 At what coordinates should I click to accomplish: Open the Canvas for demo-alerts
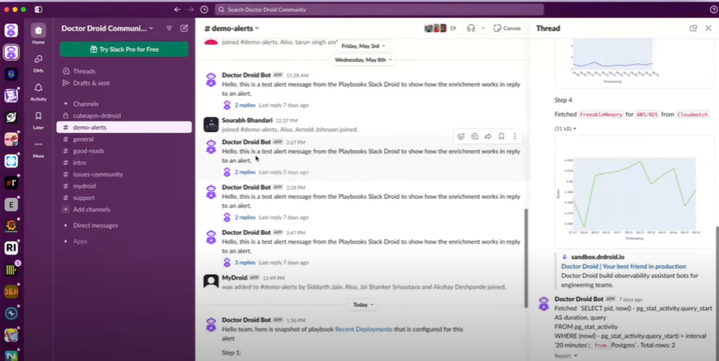click(x=507, y=28)
